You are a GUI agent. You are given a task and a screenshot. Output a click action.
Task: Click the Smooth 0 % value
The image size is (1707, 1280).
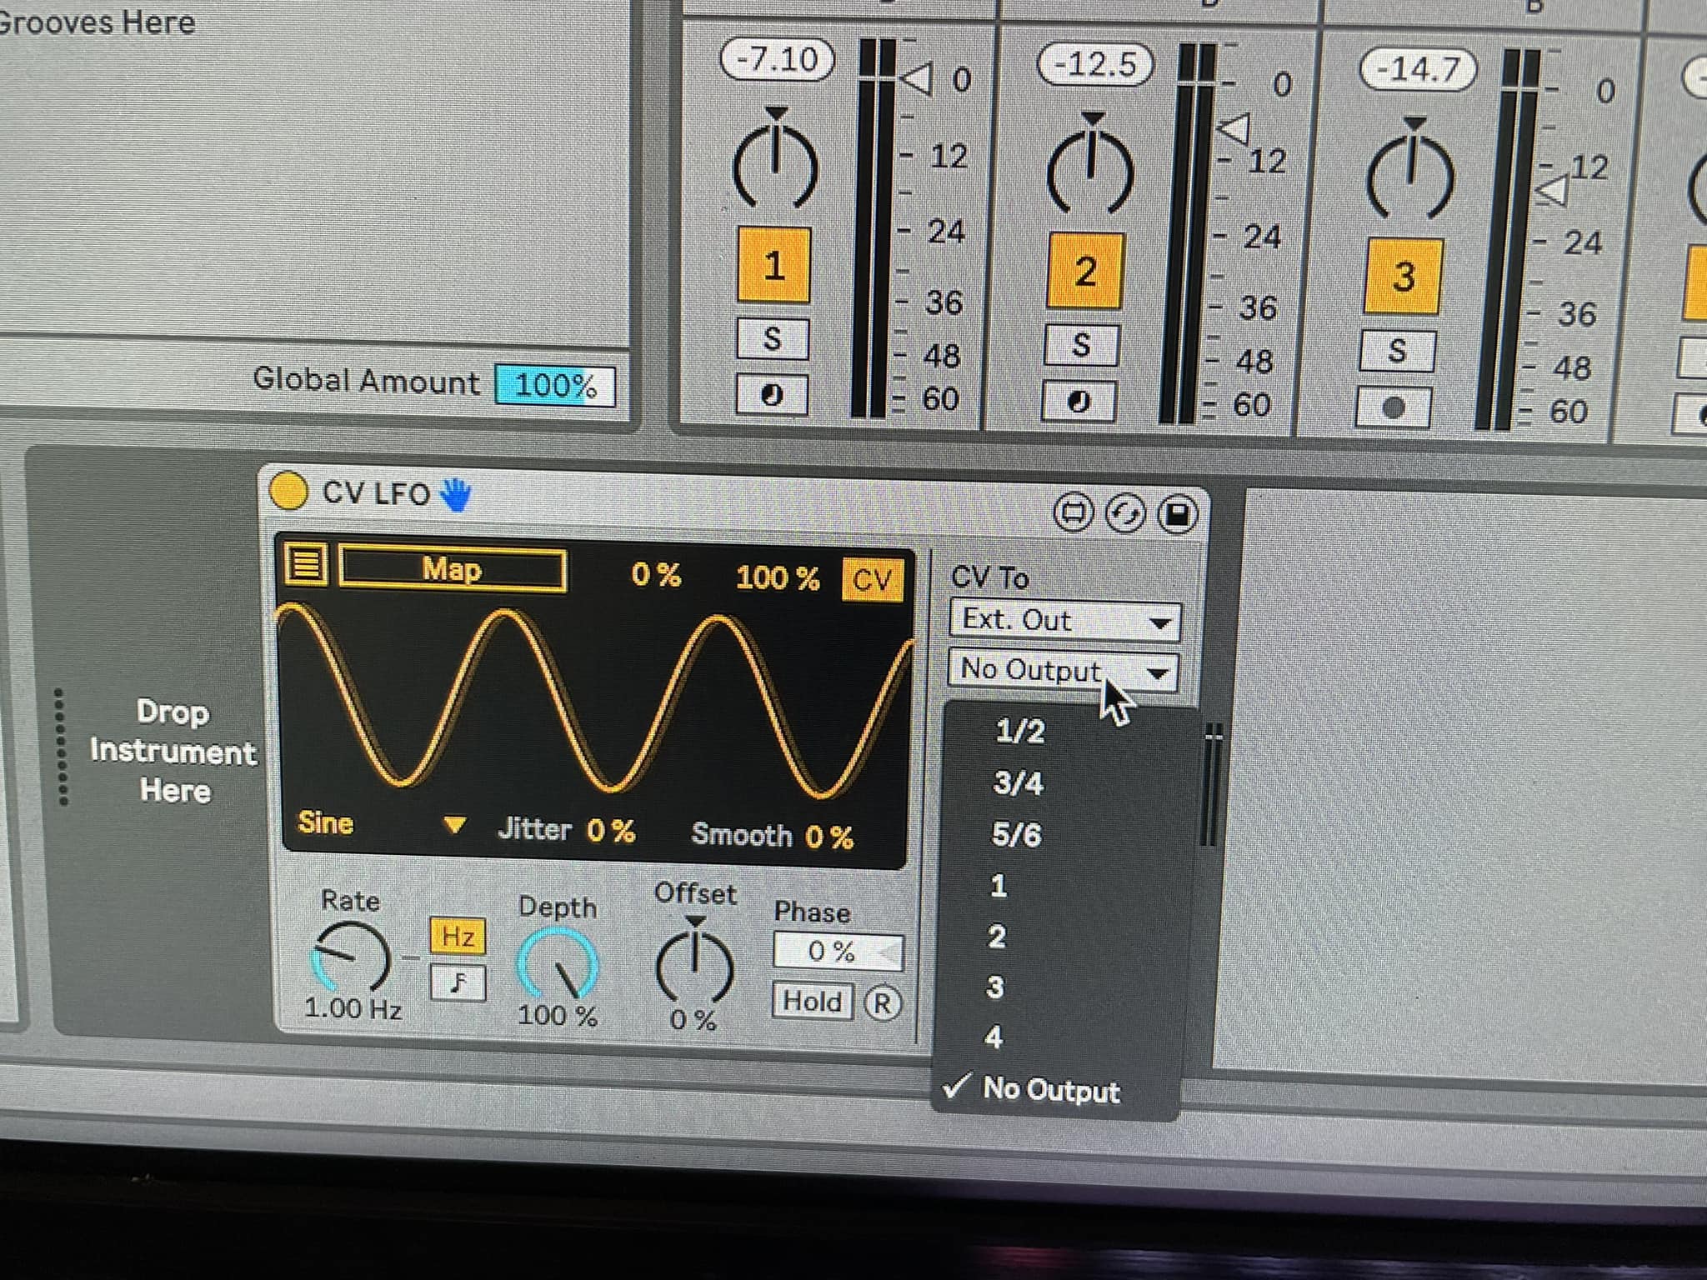(x=829, y=837)
